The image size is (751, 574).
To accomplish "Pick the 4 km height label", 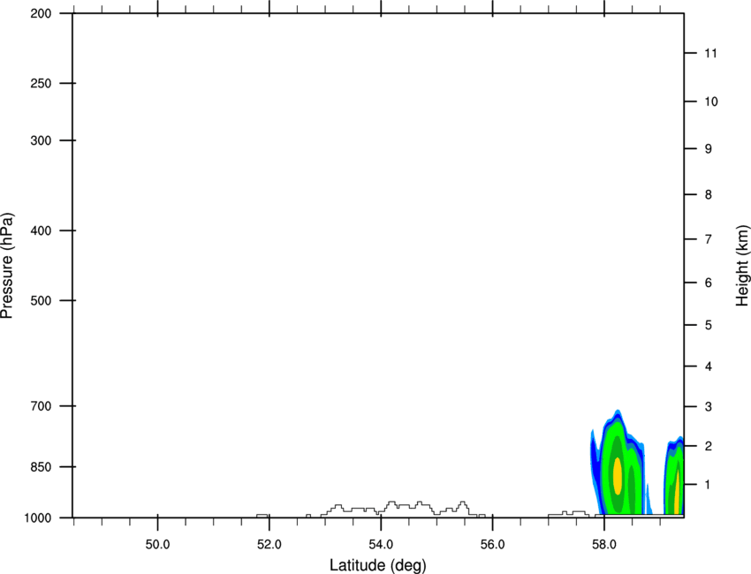I will (709, 366).
